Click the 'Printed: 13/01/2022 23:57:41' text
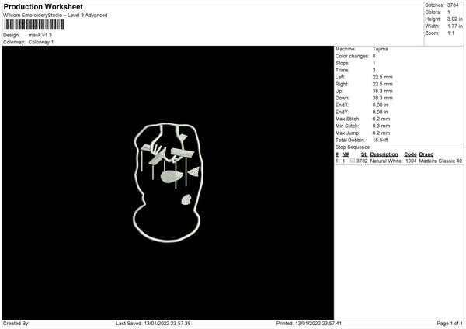 [x=309, y=324]
